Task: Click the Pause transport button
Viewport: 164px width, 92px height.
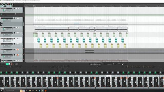Action: (9, 64)
